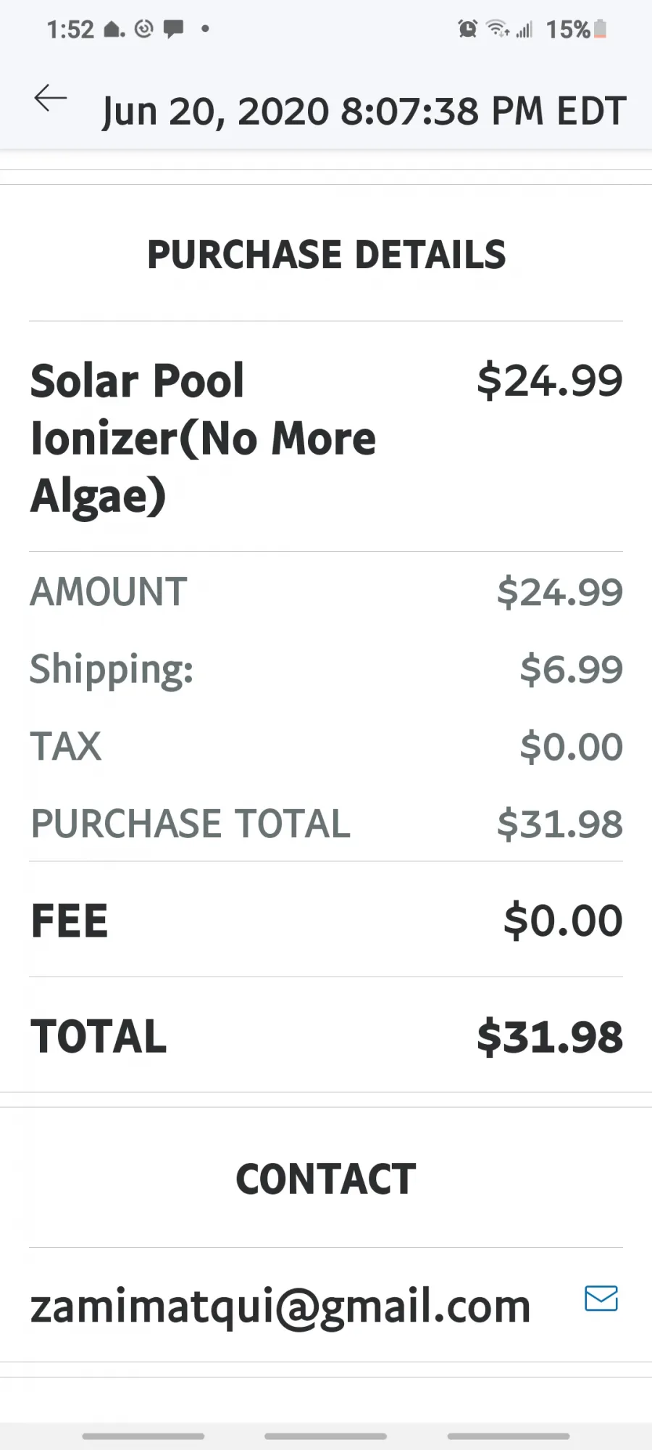Tap the FEE $0.00 row
Screen dimensions: 652x1450
[x=326, y=920]
